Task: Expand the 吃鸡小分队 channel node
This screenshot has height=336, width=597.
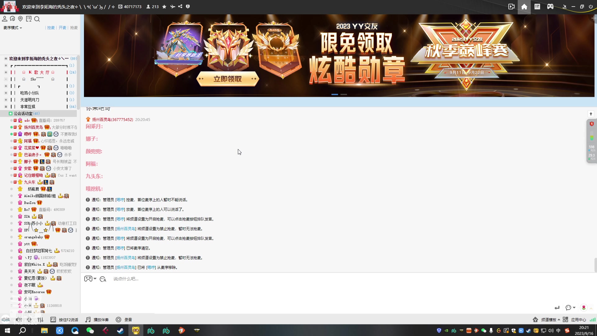Action: (6, 93)
